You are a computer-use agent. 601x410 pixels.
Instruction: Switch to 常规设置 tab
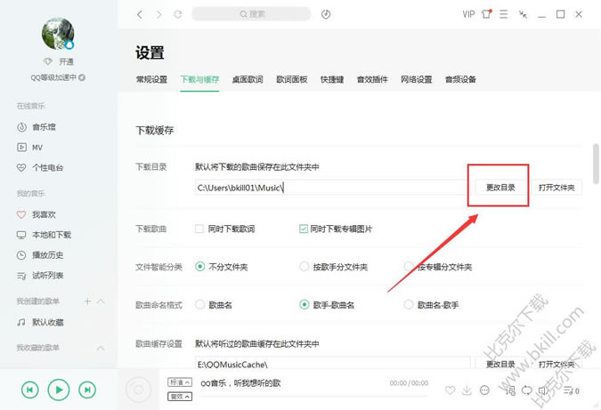[x=151, y=80]
